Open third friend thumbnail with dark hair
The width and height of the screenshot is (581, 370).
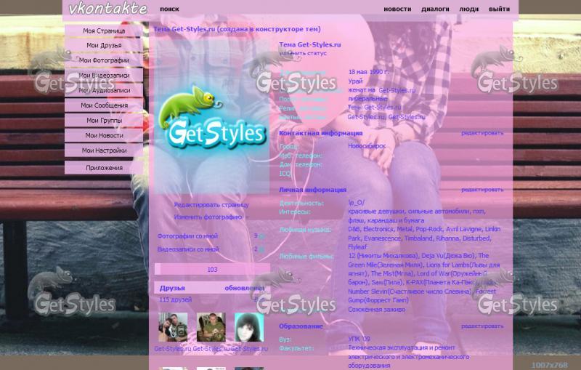pyautogui.click(x=249, y=327)
